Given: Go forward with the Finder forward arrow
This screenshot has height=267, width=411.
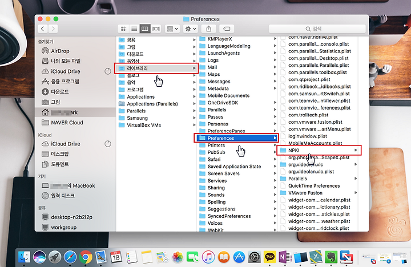Looking at the screenshot, I should [x=53, y=29].
